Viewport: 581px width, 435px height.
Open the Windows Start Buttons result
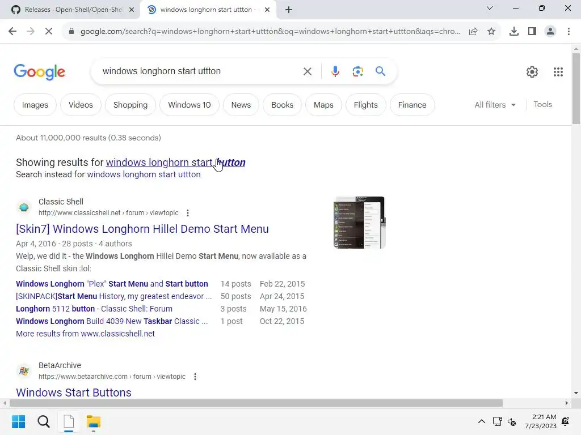click(x=74, y=393)
